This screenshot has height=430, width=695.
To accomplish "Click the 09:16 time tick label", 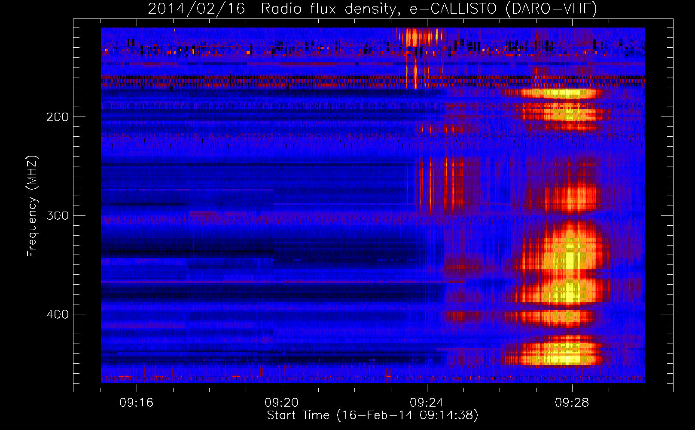I will click(x=137, y=403).
